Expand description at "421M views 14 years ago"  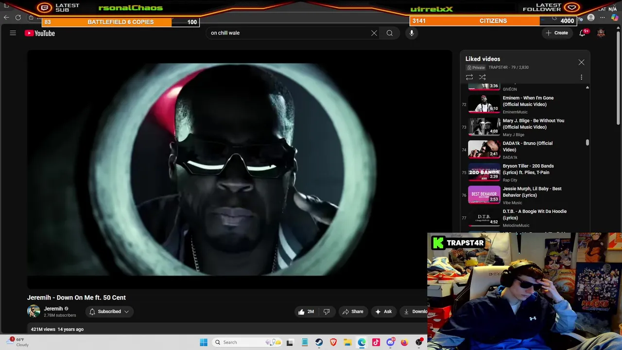coord(57,329)
